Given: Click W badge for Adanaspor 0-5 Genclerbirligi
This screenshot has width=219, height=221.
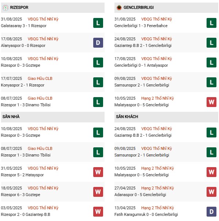Looking at the screenshot, I should pos(211,192).
